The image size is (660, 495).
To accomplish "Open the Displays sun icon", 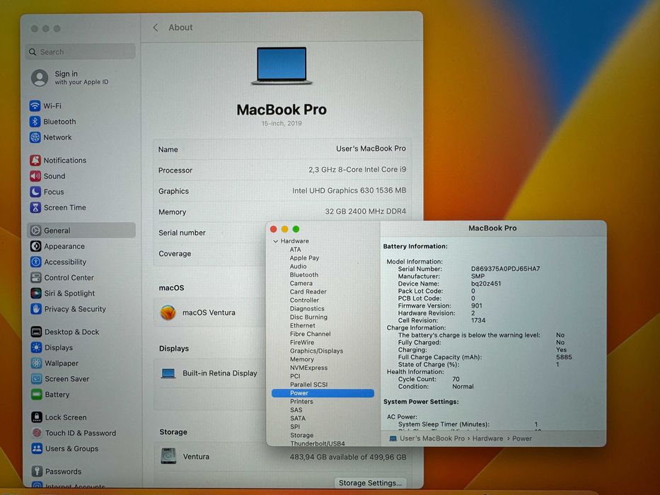I will (36, 348).
